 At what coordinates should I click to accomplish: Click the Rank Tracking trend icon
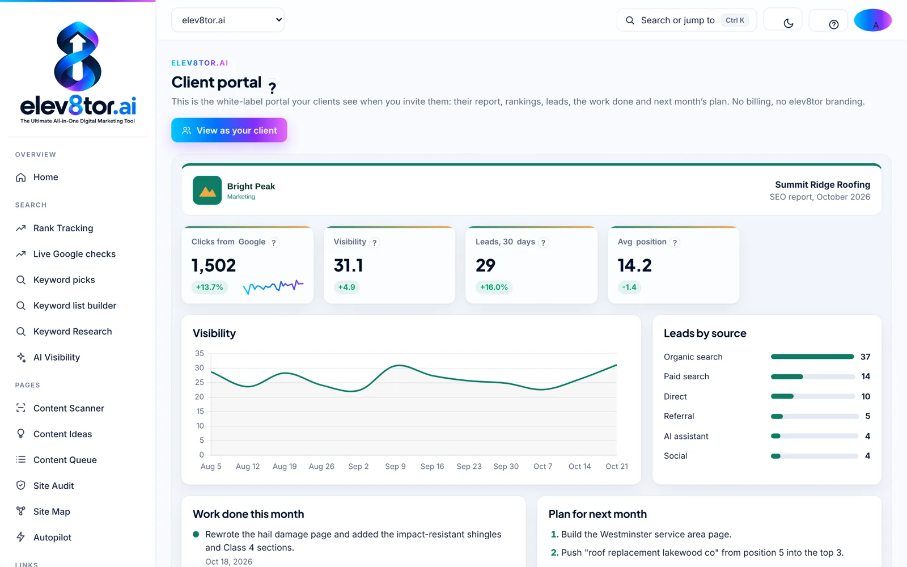(21, 229)
